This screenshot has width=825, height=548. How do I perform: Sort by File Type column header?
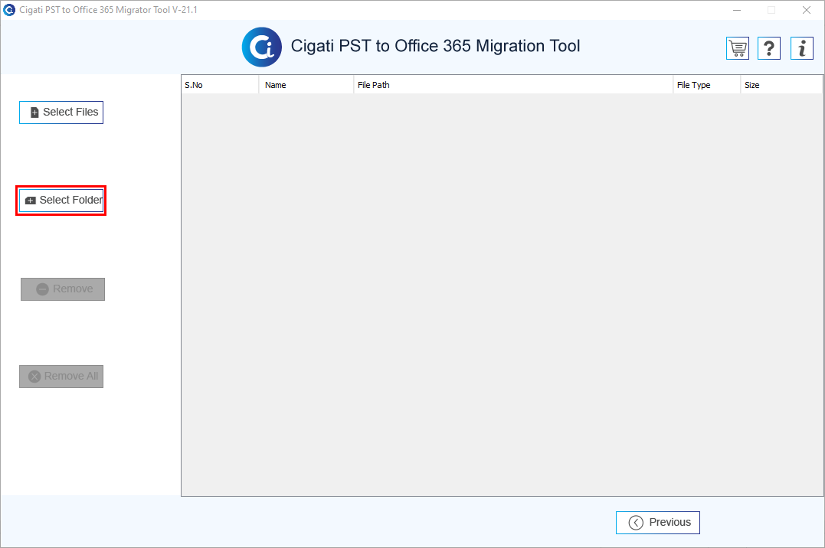point(706,85)
